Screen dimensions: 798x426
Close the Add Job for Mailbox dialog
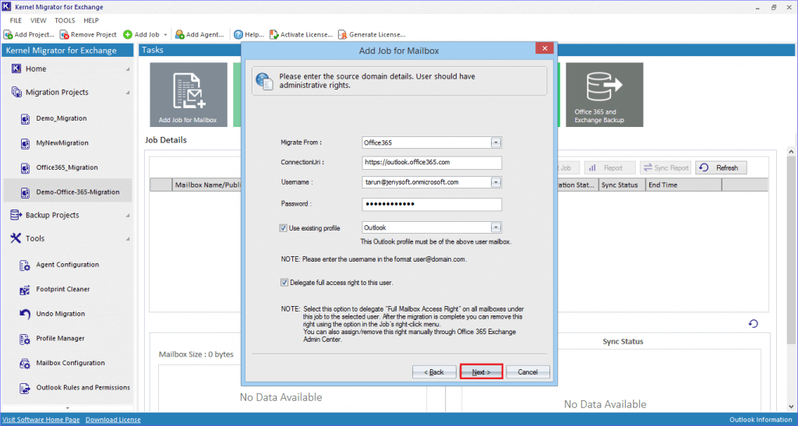545,48
